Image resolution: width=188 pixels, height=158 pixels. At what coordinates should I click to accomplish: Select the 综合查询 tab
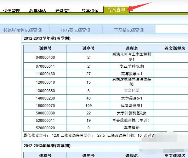point(116,10)
